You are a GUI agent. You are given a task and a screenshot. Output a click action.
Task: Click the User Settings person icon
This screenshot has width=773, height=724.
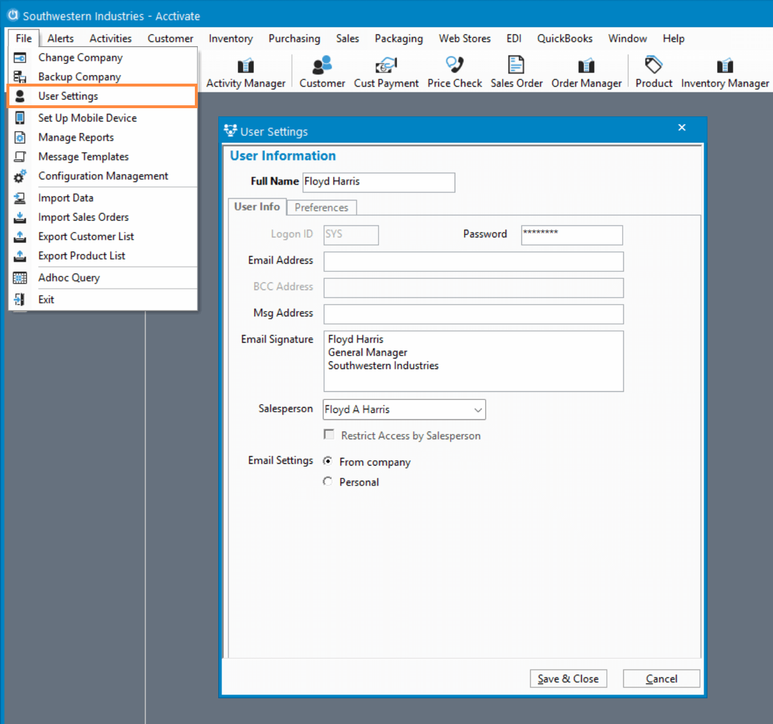click(x=20, y=96)
